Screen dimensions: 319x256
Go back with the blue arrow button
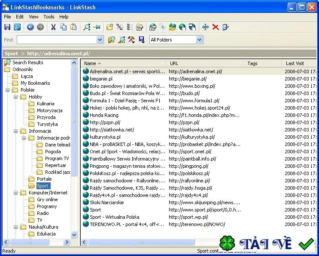[30, 27]
